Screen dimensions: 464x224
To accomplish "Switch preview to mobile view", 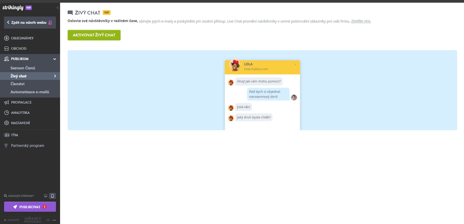I will pyautogui.click(x=52, y=195).
